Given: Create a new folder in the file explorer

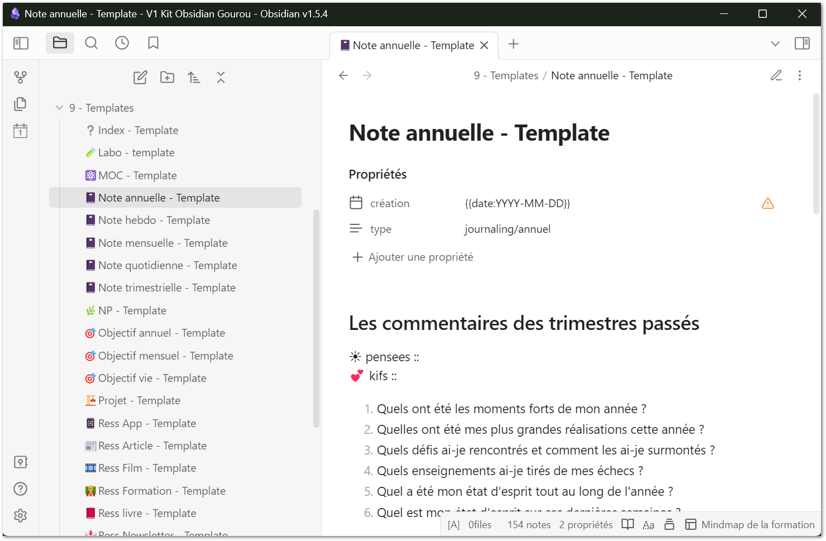Looking at the screenshot, I should [167, 78].
